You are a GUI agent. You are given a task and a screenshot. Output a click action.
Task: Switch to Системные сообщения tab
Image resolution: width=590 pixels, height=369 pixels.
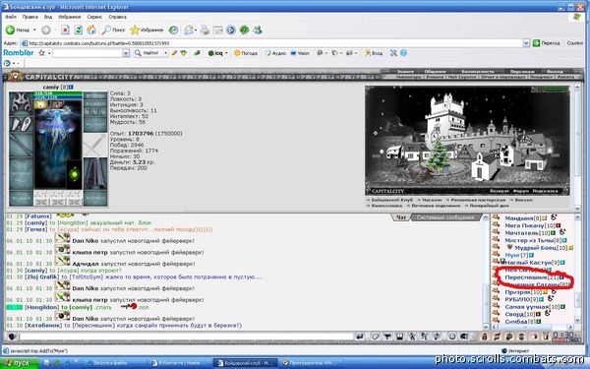[x=444, y=217]
